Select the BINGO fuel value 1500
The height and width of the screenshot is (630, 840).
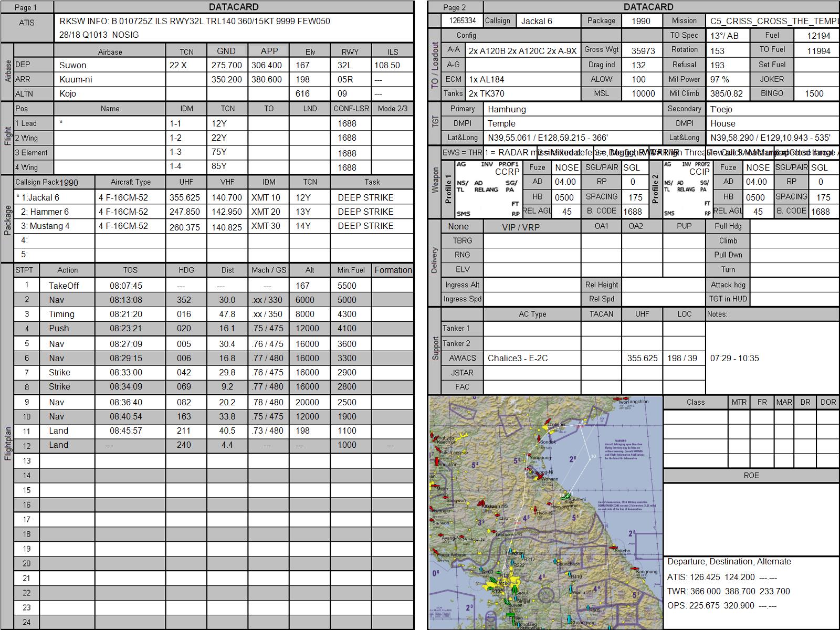click(x=815, y=93)
